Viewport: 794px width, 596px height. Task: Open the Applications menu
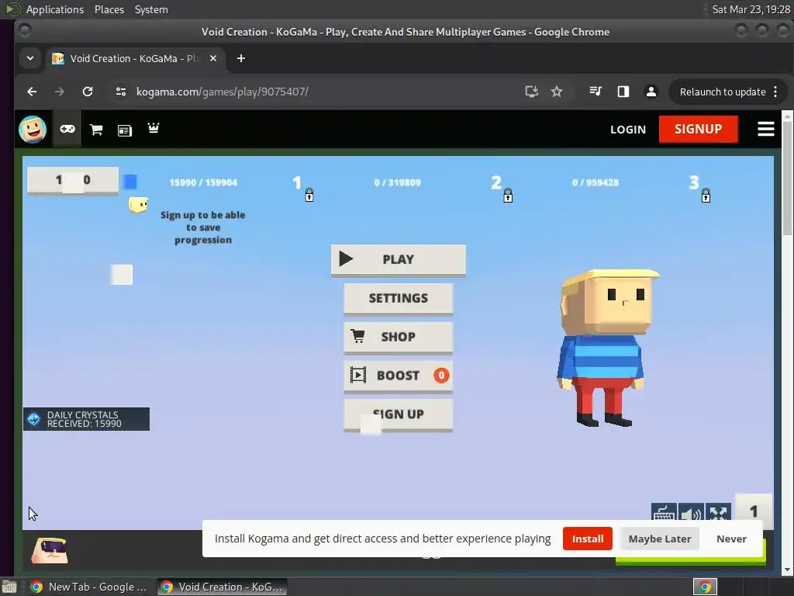[55, 9]
